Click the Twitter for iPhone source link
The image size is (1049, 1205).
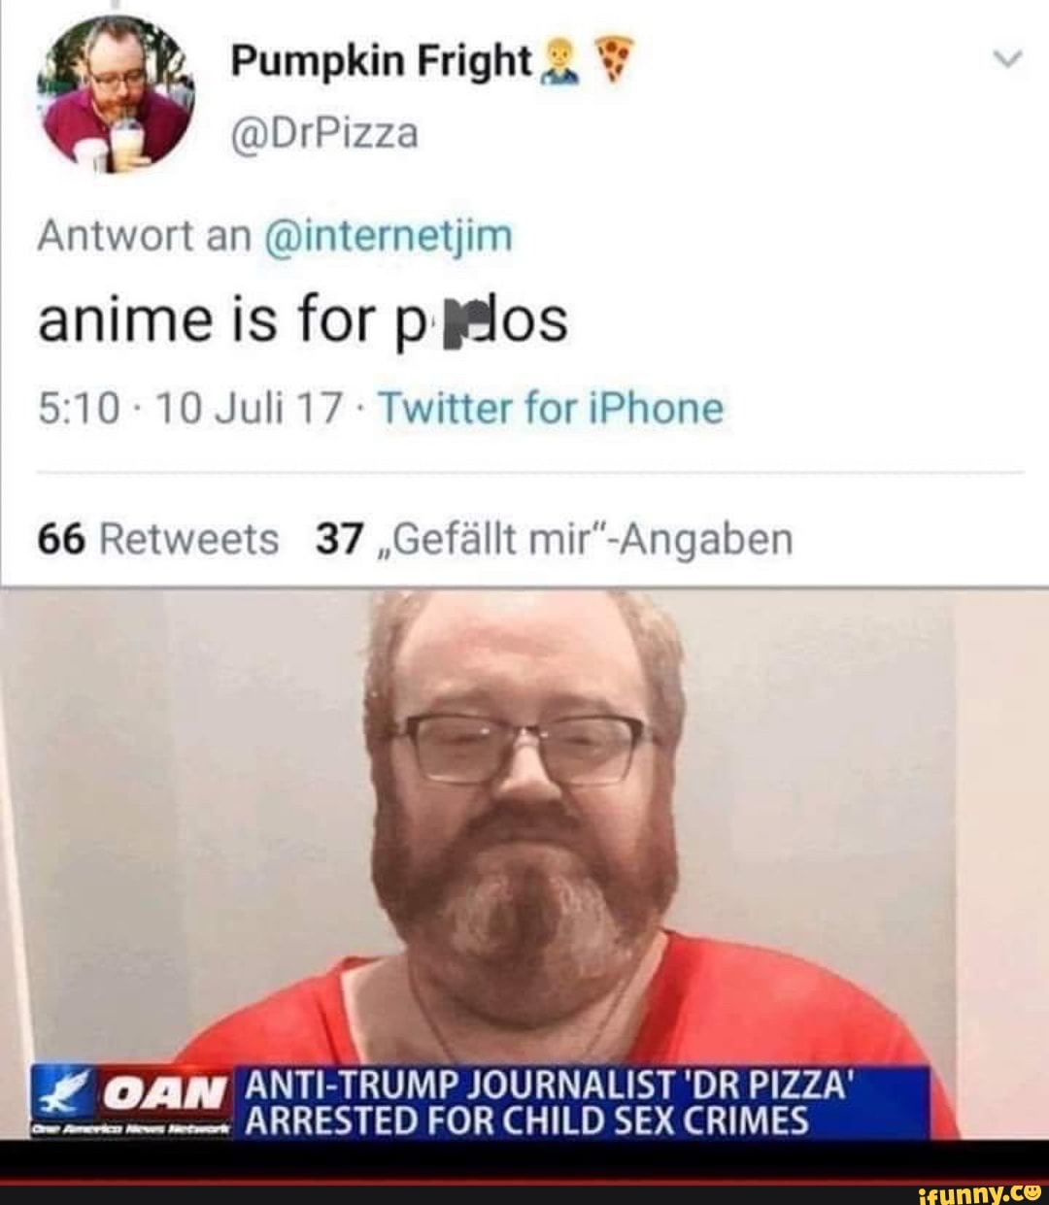(550, 409)
